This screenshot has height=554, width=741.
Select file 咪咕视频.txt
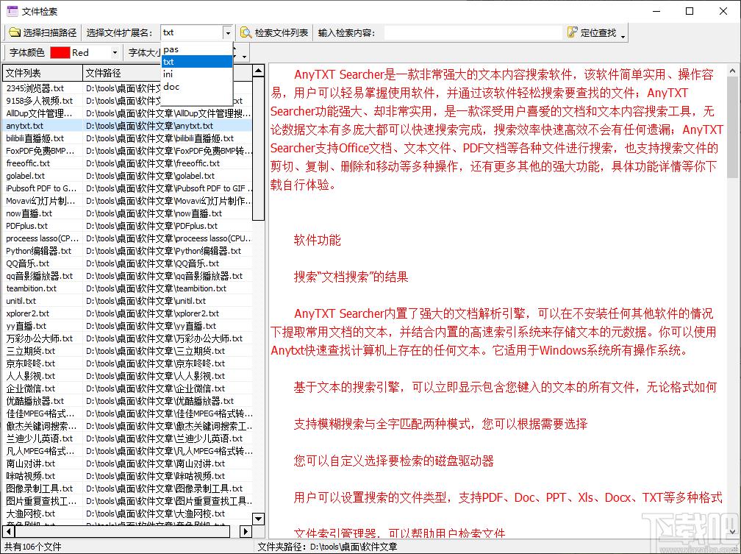[30, 476]
